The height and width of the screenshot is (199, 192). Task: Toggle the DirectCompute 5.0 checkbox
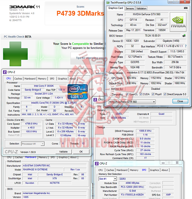point(165,94)
